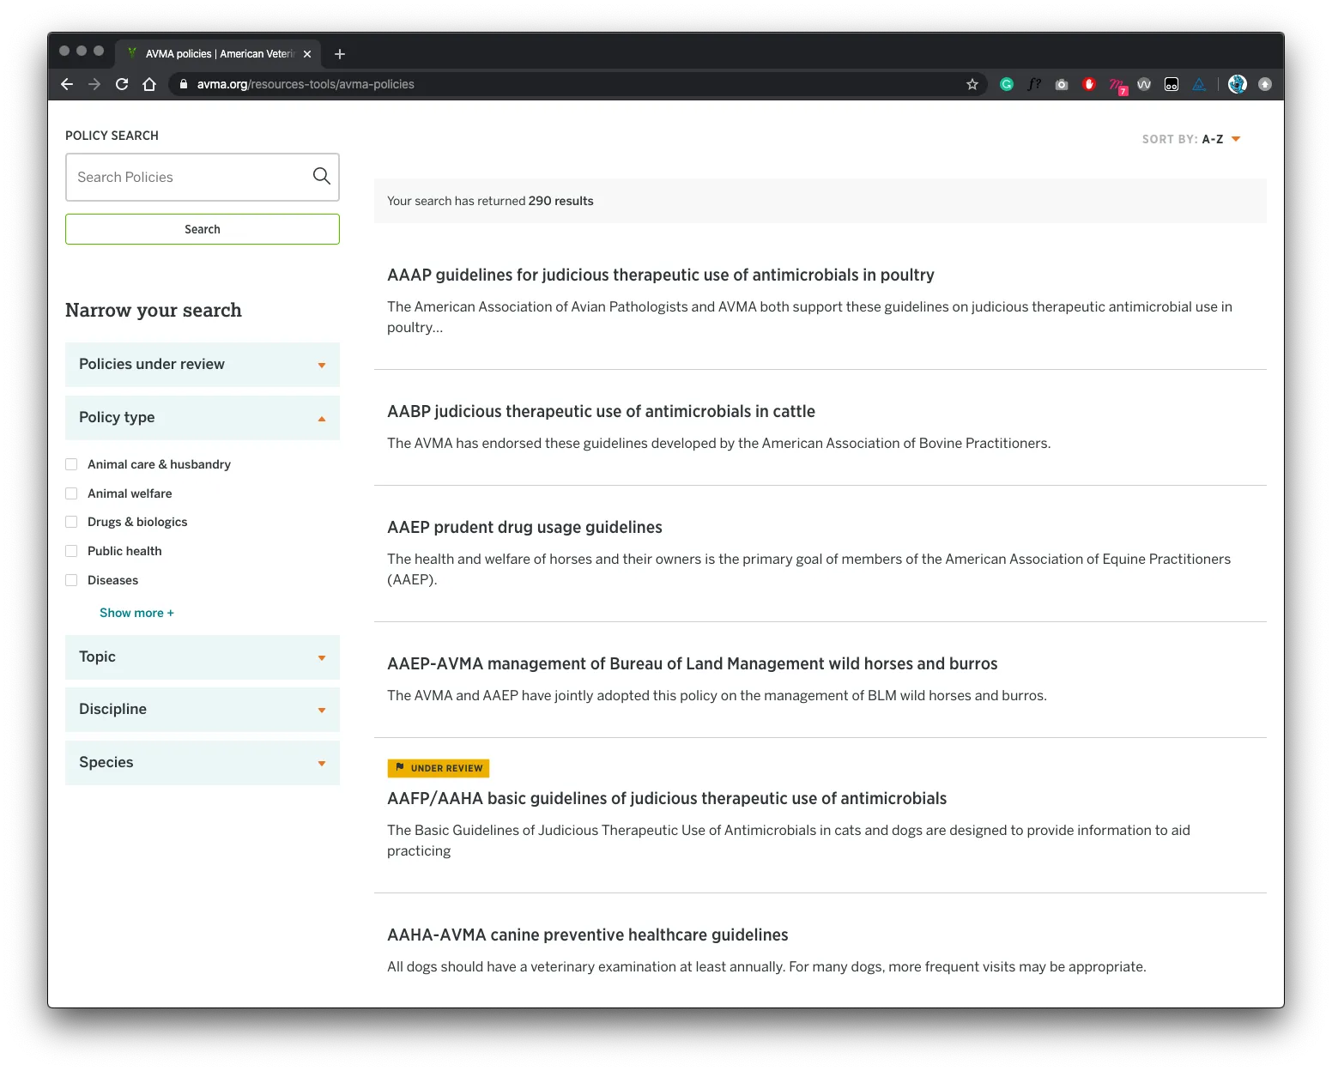
Task: Open the Chrome profile avatar
Action: click(x=1238, y=84)
